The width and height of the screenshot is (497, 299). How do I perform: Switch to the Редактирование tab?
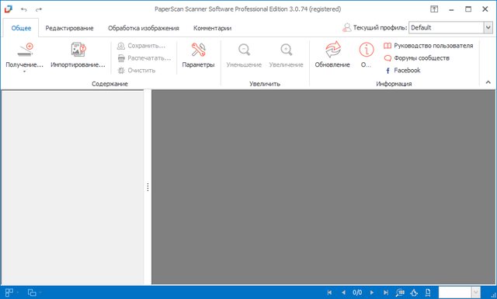tap(69, 28)
